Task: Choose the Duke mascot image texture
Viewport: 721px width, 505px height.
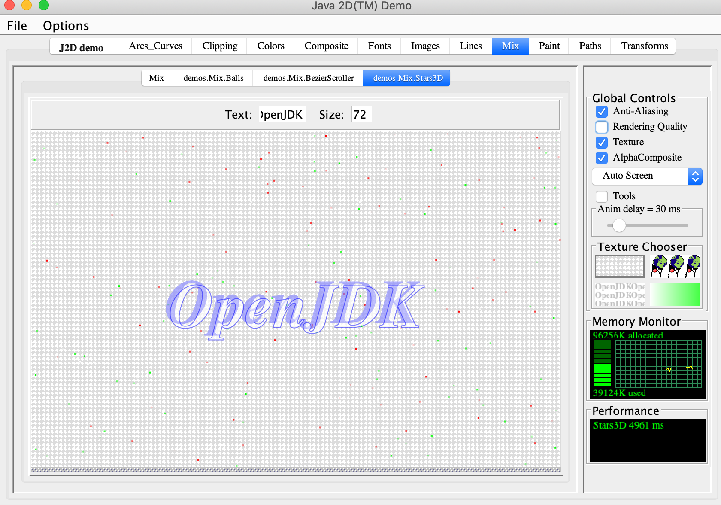Action: 676,267
